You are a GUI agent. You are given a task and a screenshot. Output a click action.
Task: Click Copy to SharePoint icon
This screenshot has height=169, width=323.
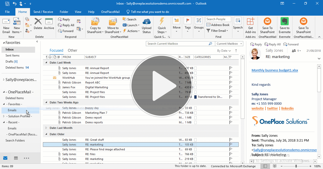tap(95, 21)
